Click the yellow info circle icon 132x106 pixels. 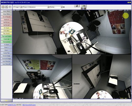(130, 3)
